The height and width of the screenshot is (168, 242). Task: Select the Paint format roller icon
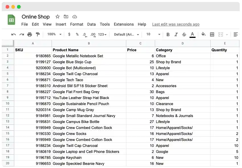click(x=38, y=34)
